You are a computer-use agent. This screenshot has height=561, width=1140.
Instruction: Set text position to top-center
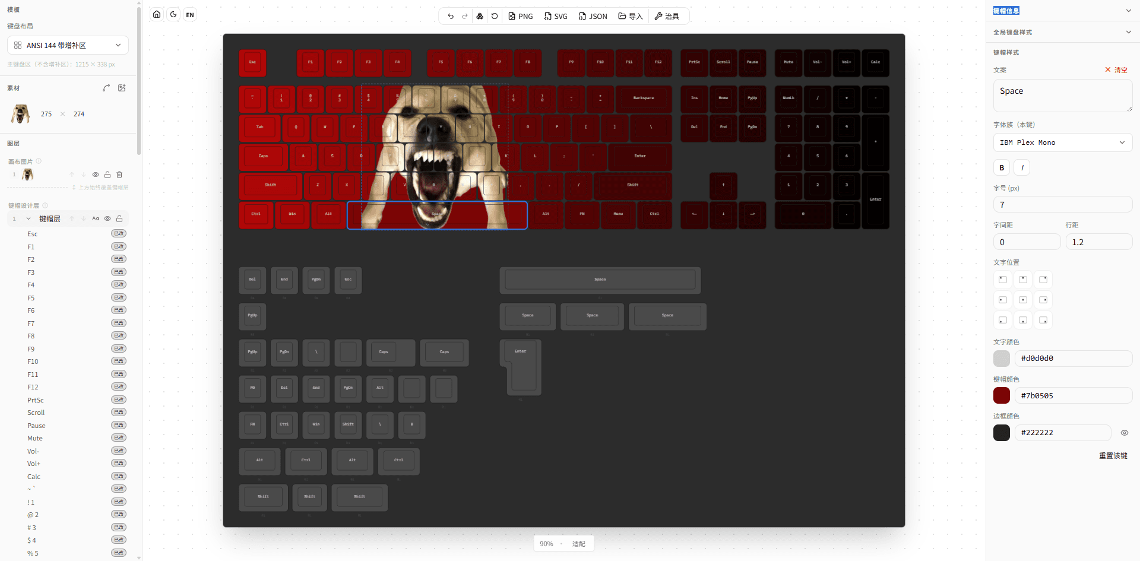[x=1023, y=279]
